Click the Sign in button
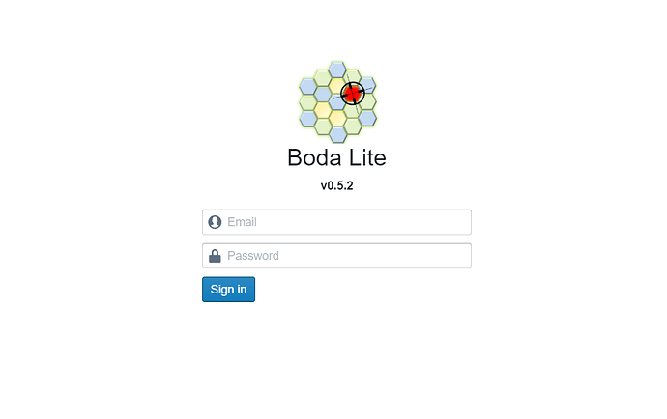The width and height of the screenshot is (667, 419). 229,290
